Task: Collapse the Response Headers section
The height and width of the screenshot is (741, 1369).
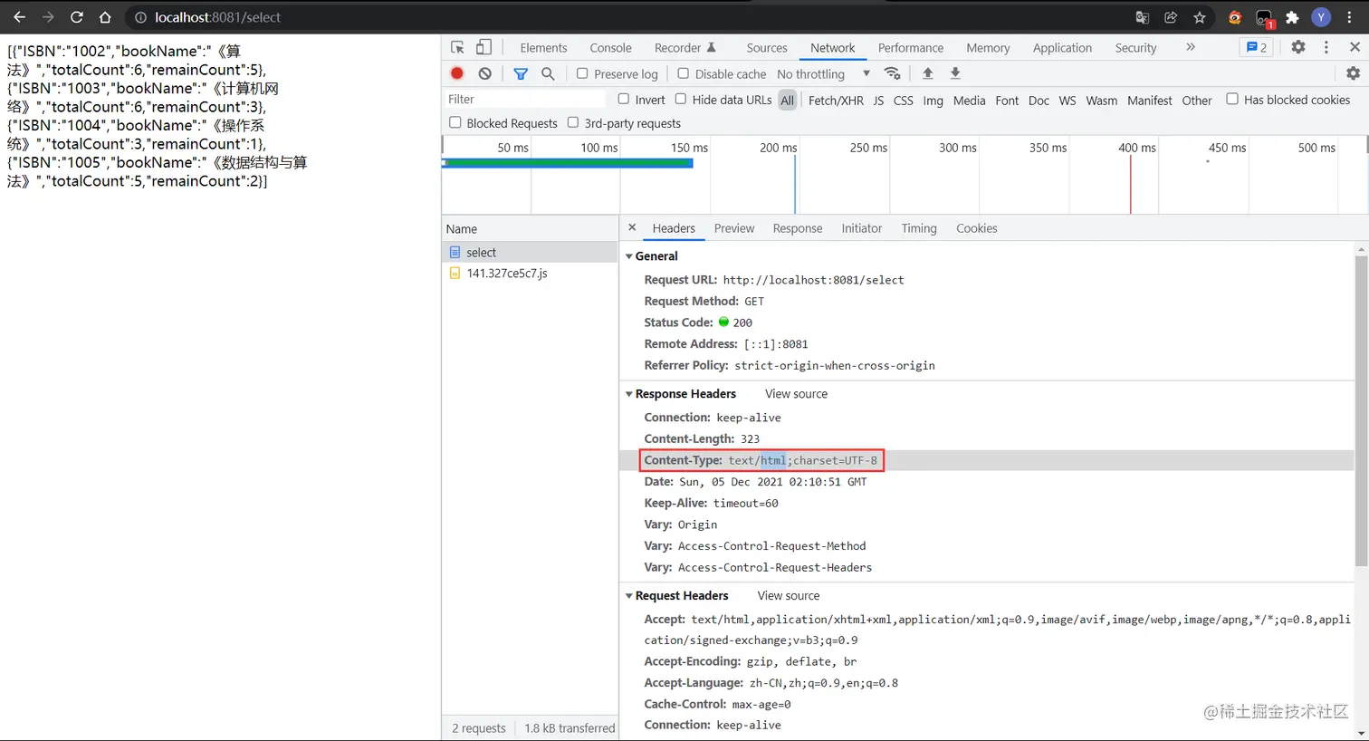Action: [629, 394]
